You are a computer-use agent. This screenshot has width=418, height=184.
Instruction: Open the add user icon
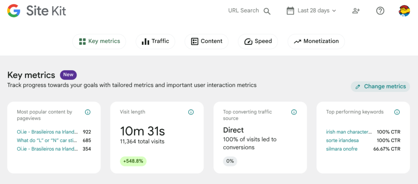pos(356,11)
